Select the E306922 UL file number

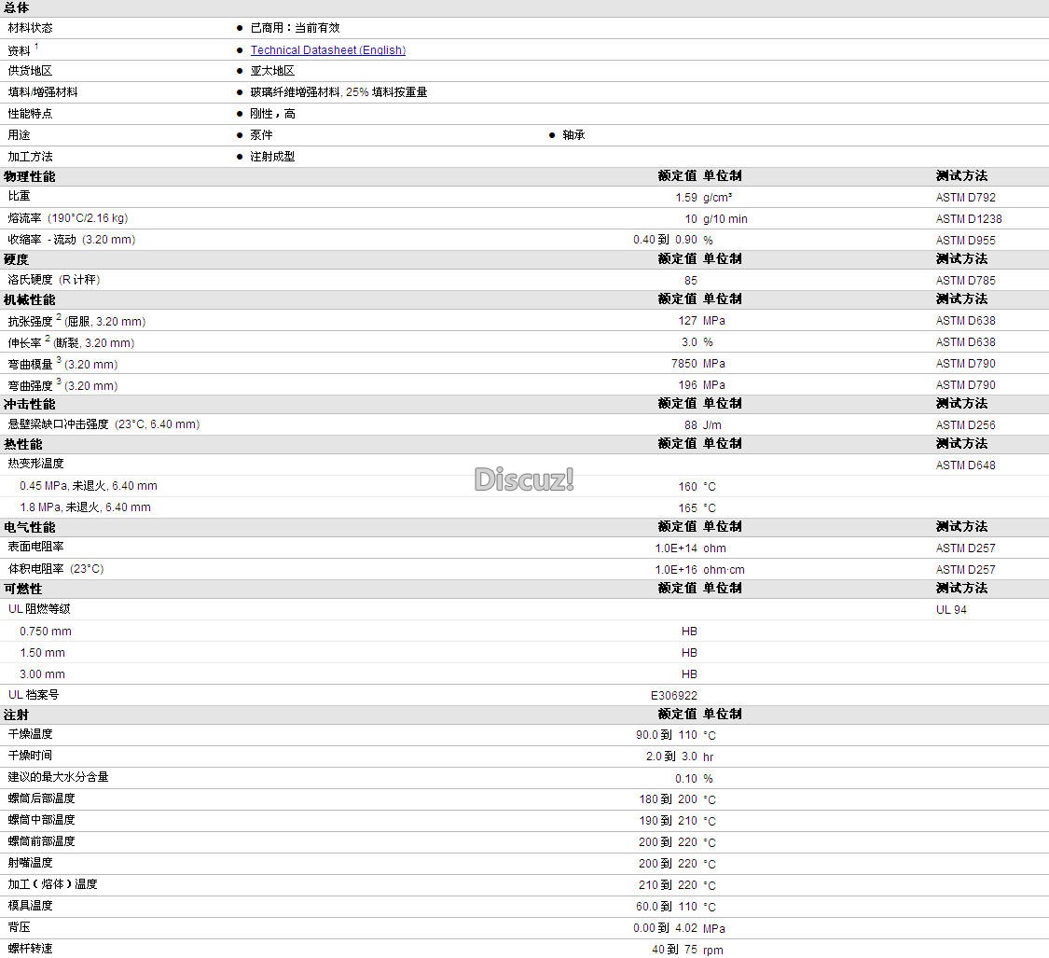673,696
